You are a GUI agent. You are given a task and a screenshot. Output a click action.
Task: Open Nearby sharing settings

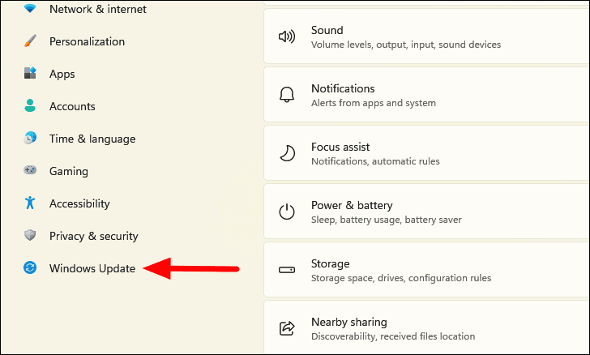426,327
